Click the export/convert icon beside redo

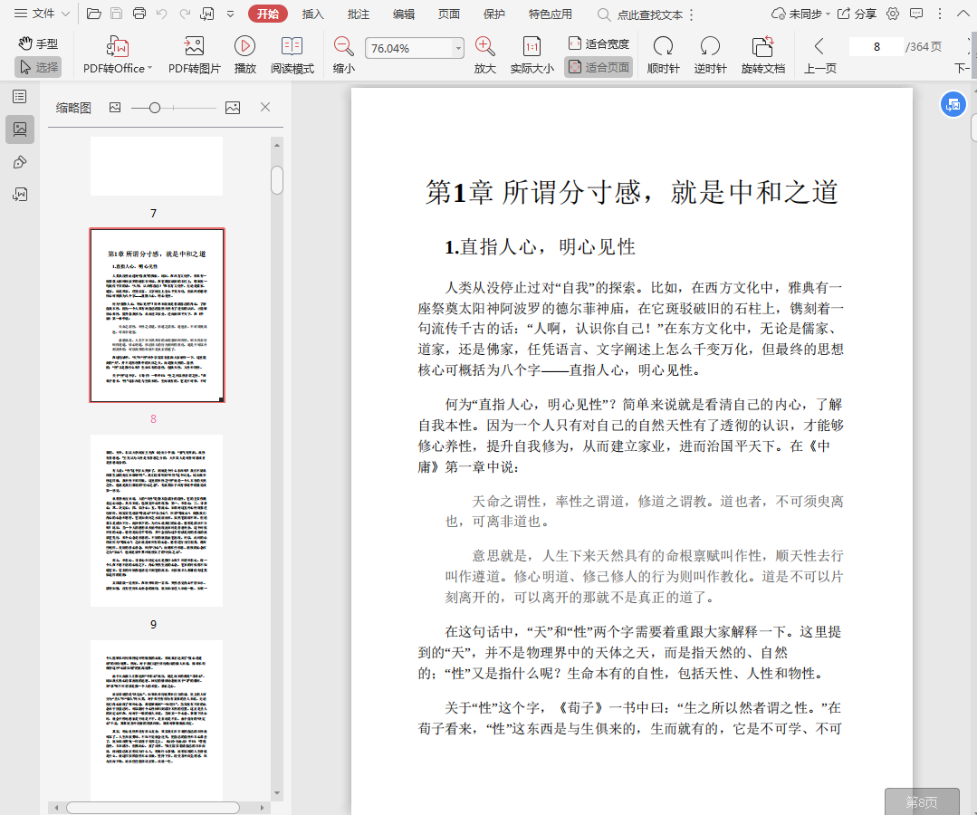click(x=207, y=13)
